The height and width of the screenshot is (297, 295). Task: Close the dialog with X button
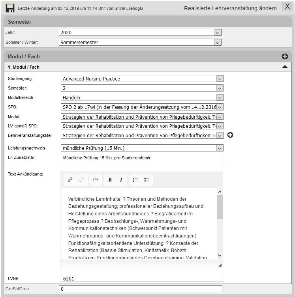287,6
